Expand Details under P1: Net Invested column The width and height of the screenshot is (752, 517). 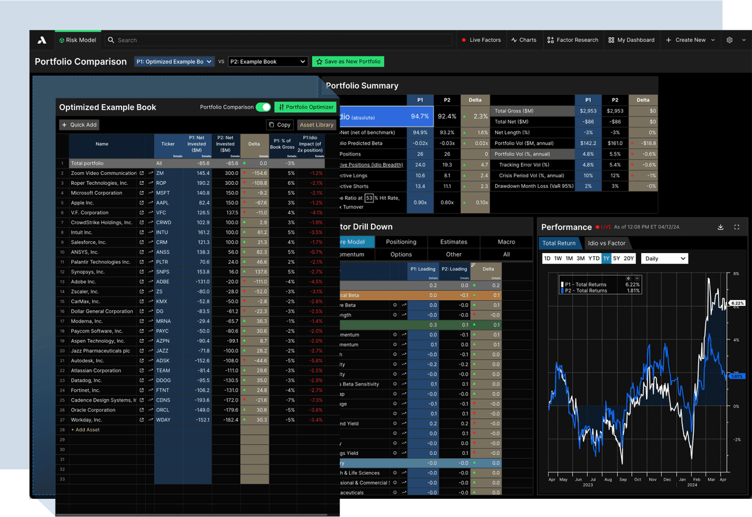pyautogui.click(x=207, y=155)
